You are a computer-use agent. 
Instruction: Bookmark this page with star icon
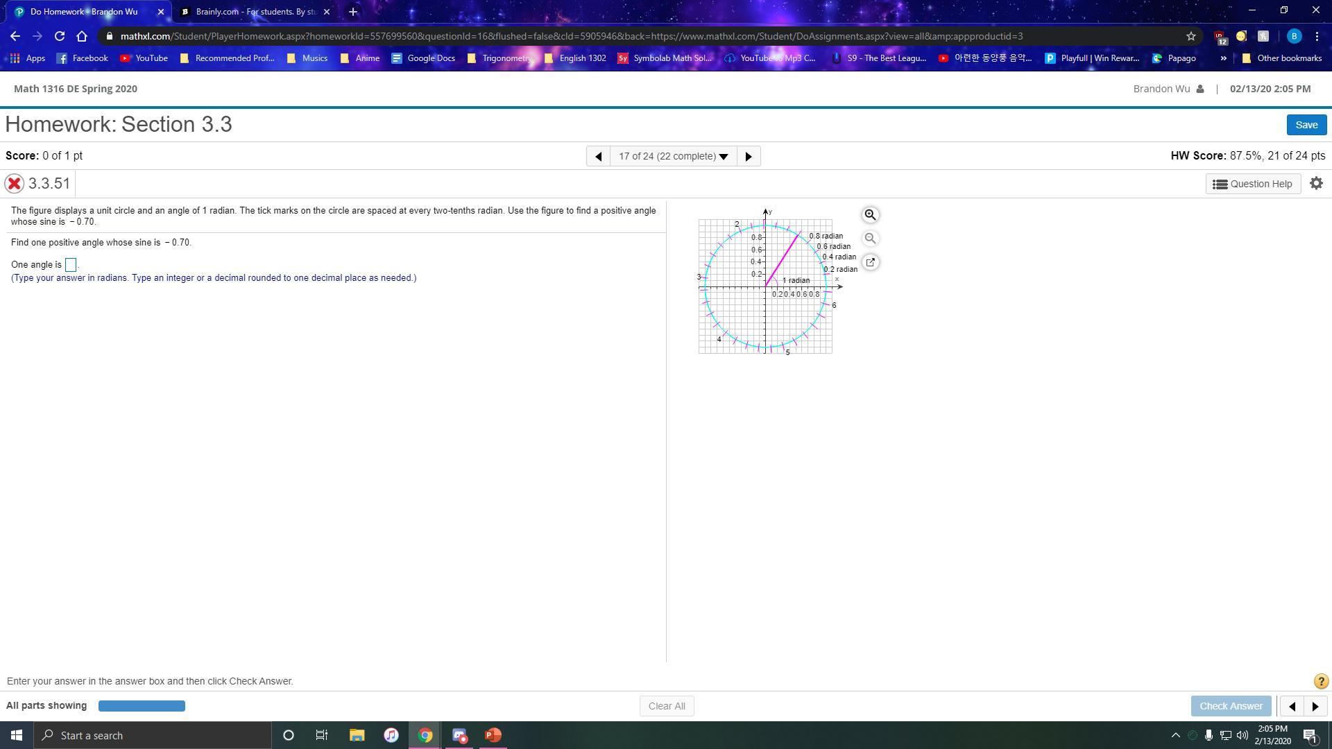coord(1190,36)
